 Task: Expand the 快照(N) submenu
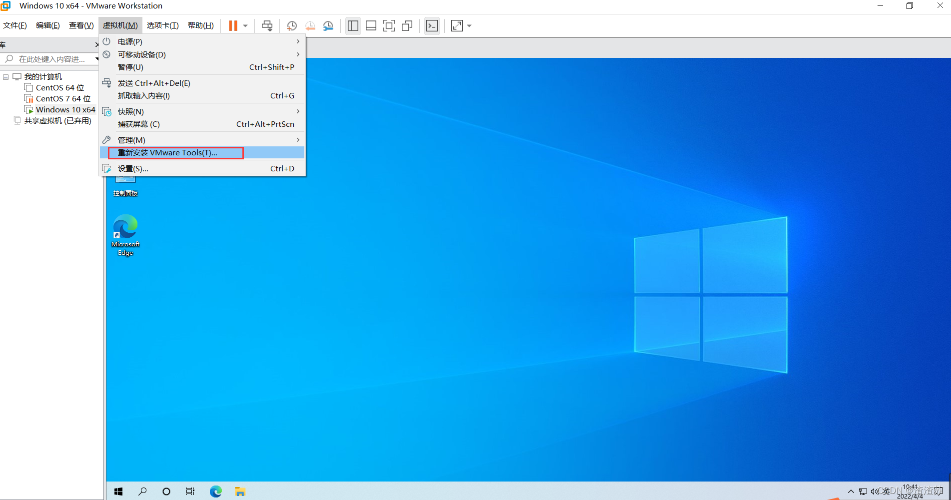202,111
